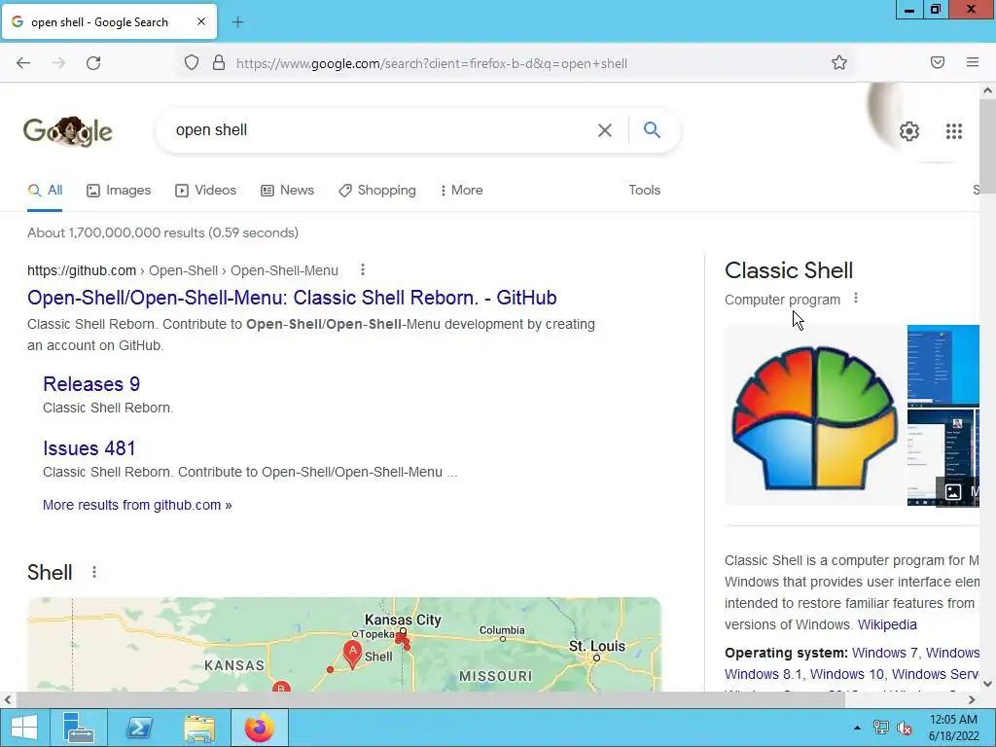Open the Firefox hamburger menu
996x747 pixels.
[973, 62]
